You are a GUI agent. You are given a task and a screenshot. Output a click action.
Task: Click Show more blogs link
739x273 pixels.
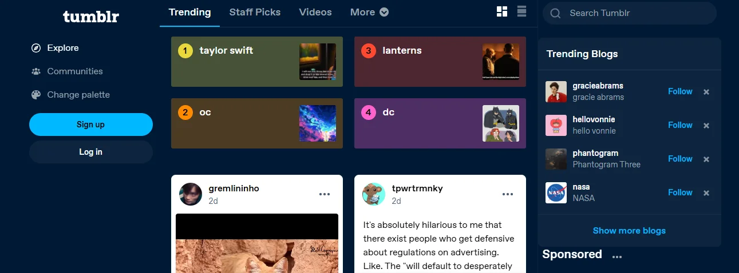pos(629,231)
